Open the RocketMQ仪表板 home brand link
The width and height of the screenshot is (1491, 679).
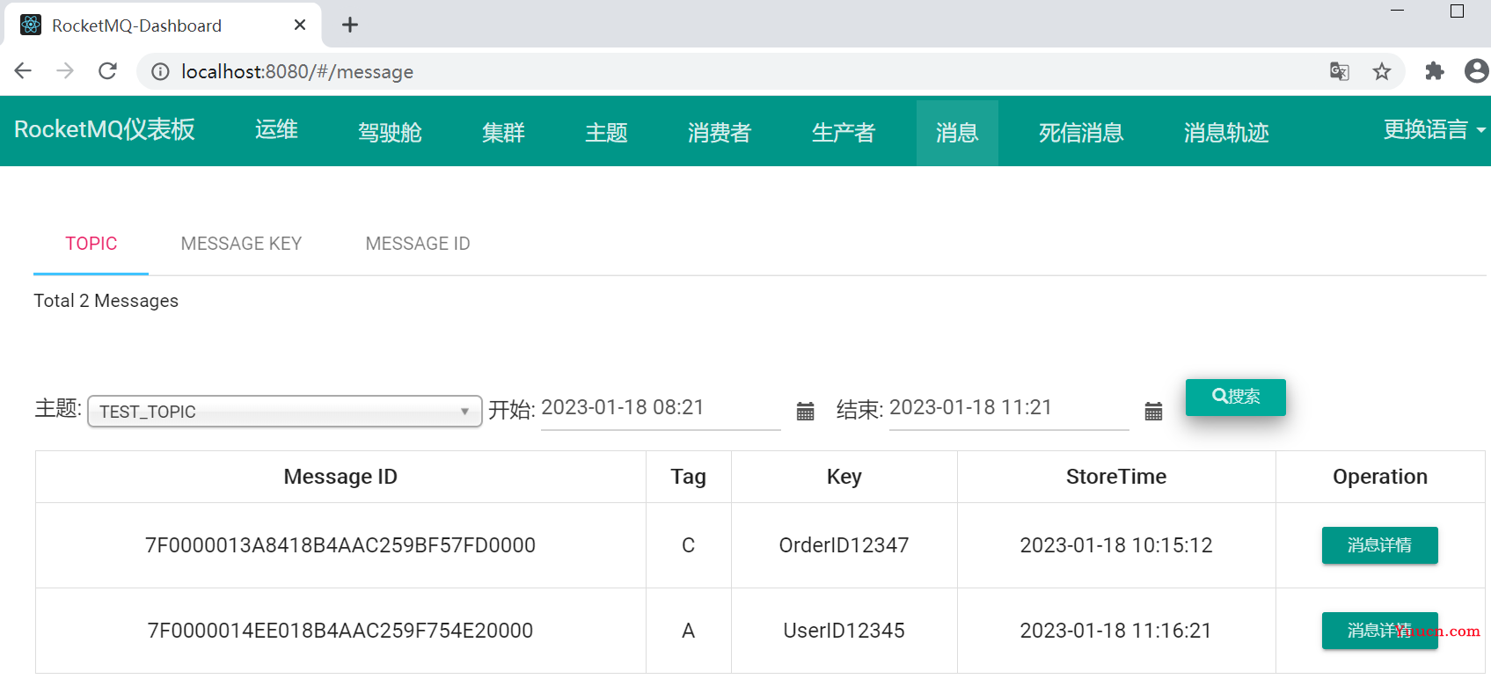click(x=105, y=129)
